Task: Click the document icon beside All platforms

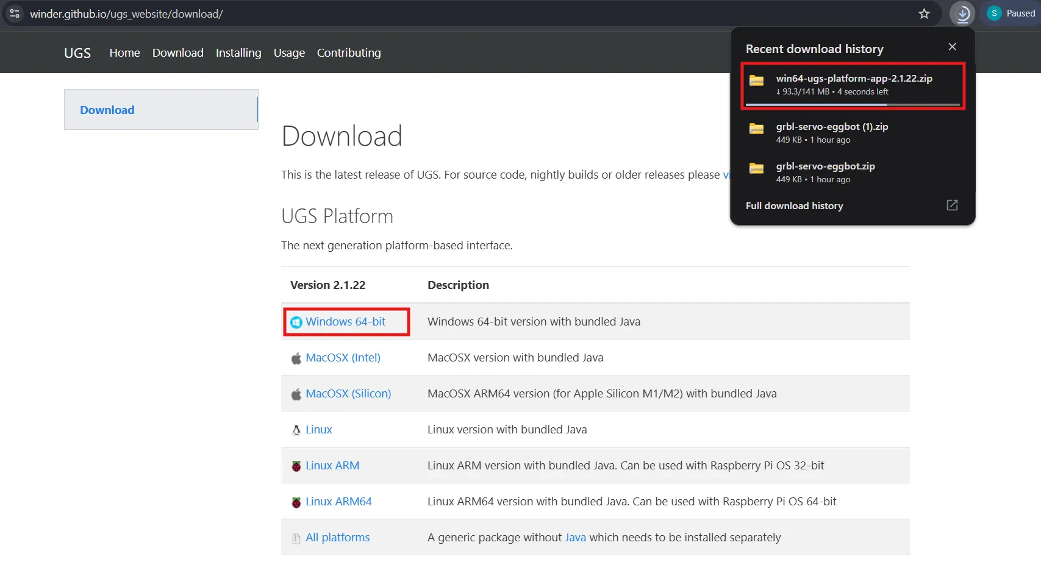Action: pyautogui.click(x=296, y=537)
